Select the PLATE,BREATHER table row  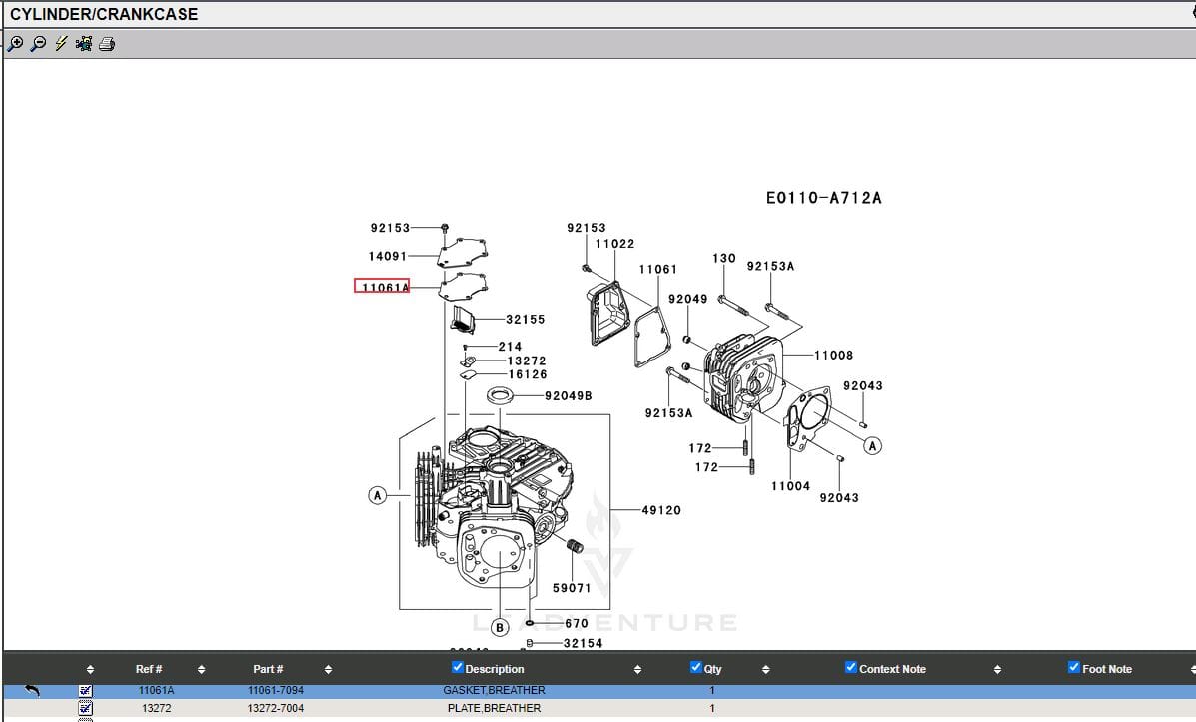494,708
